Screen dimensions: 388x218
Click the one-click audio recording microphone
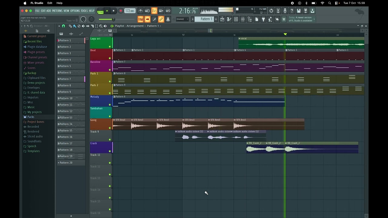click(285, 11)
